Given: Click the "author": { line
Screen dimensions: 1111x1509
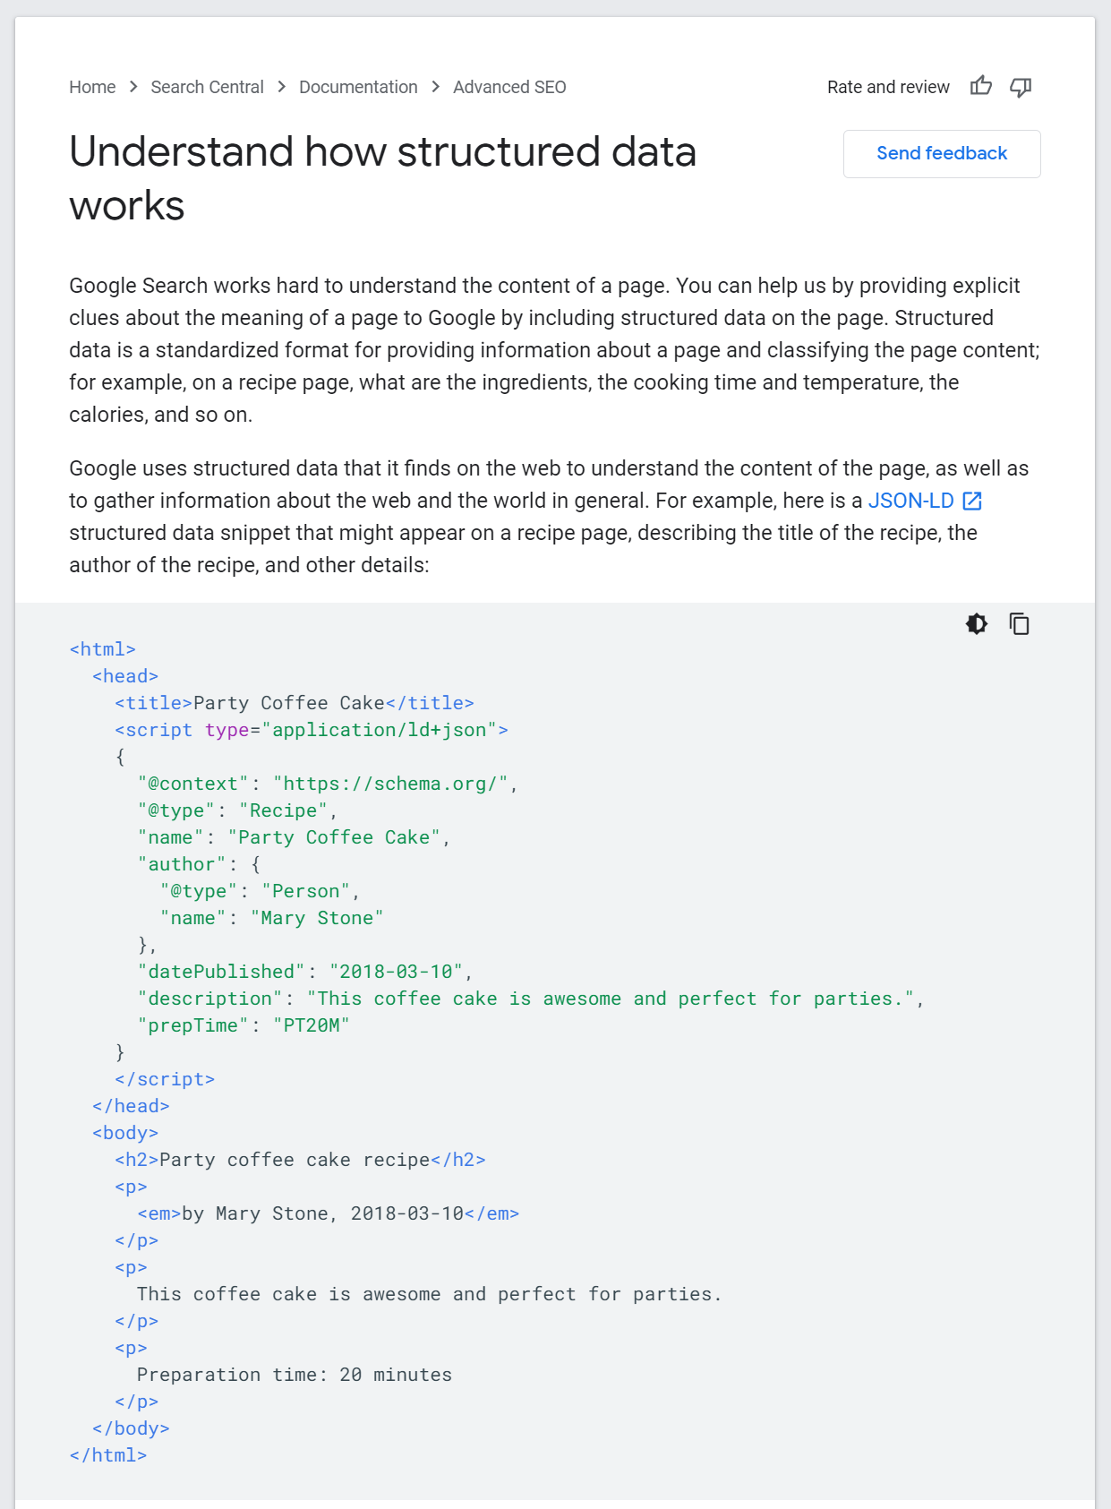Looking at the screenshot, I should [x=199, y=864].
